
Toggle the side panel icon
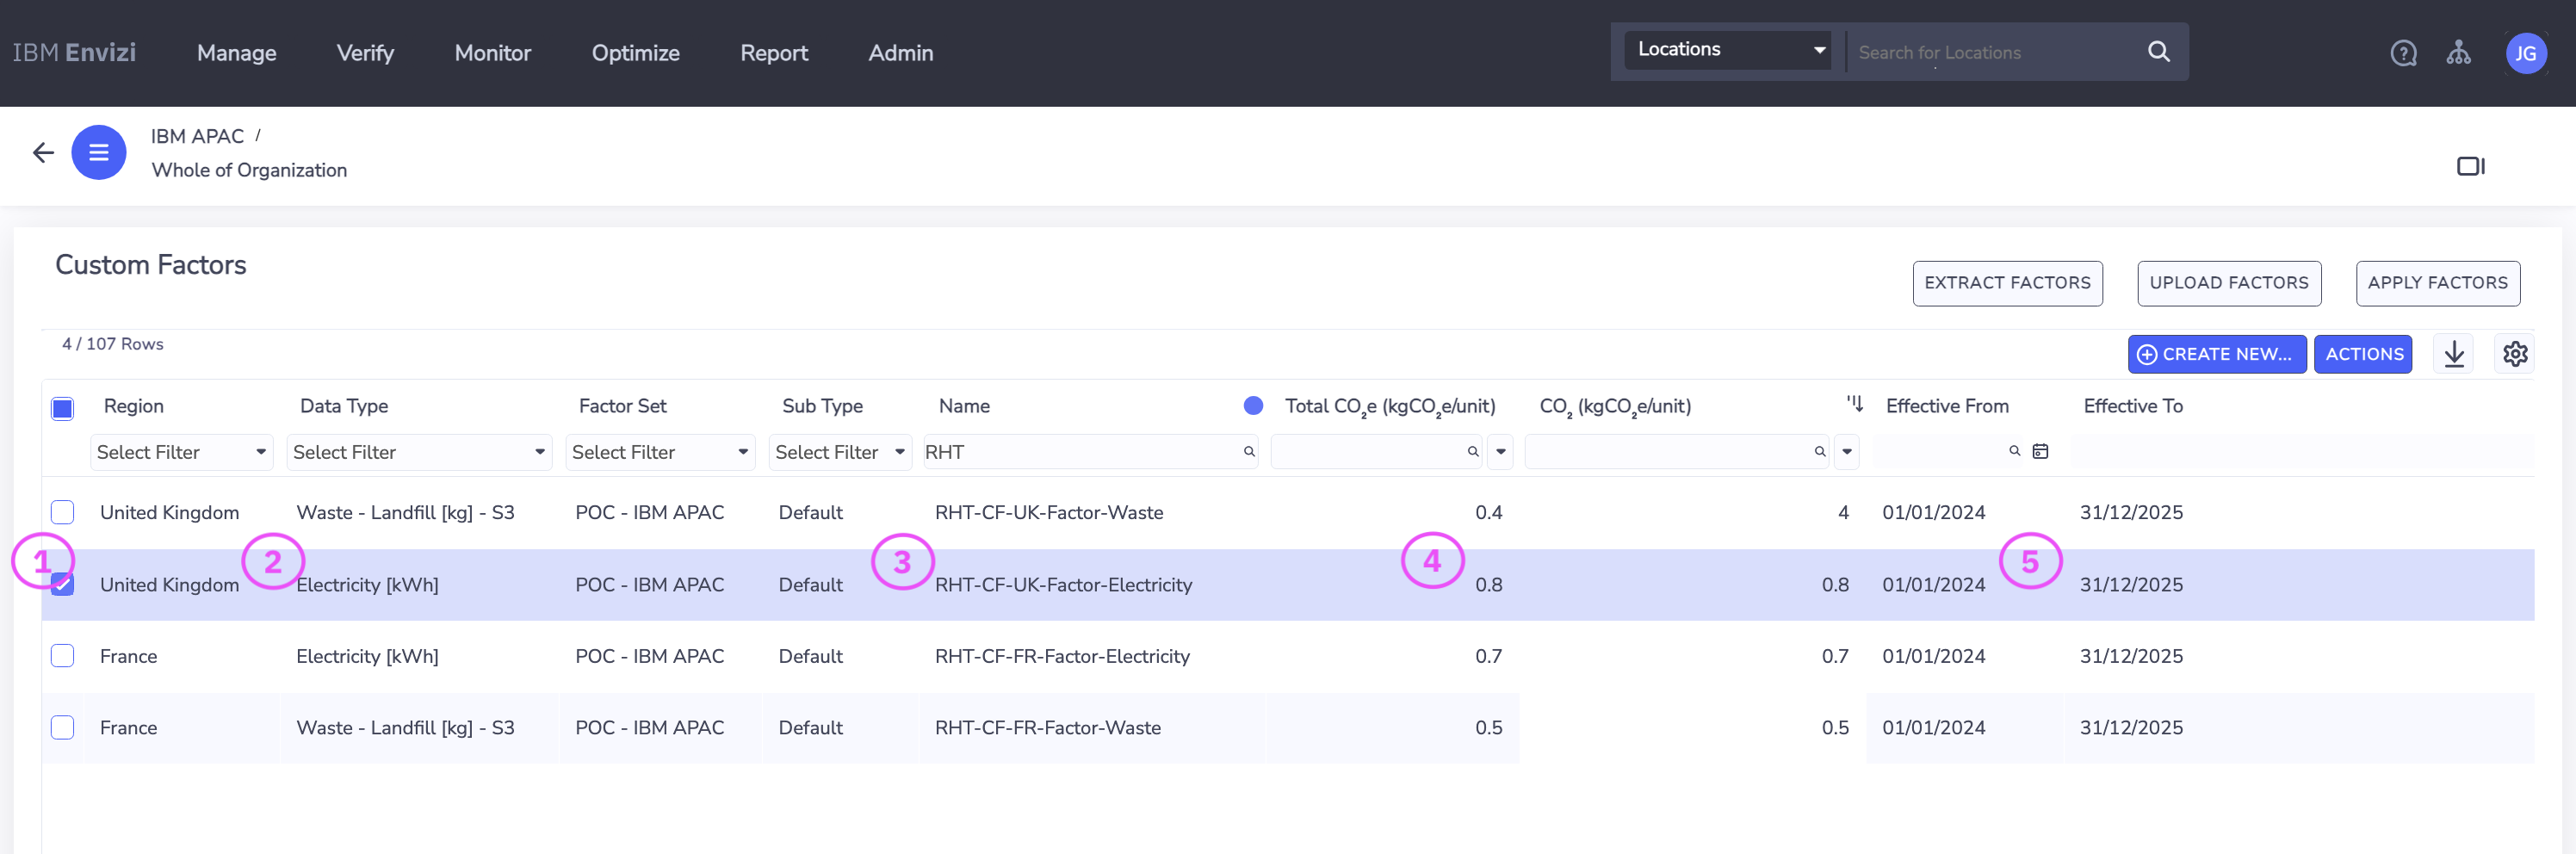tap(2470, 166)
